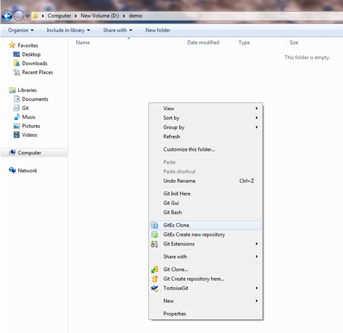Viewport: 343px width, 333px height.
Task: Expand breadcrumb arrow after New Volume (D:)
Action: pyautogui.click(x=124, y=16)
